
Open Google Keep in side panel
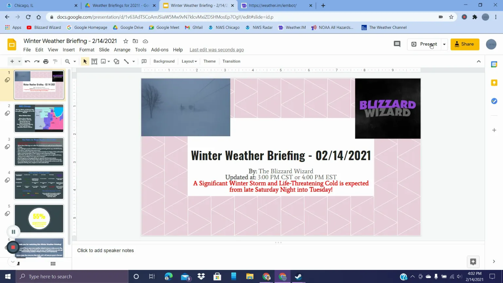tap(494, 83)
